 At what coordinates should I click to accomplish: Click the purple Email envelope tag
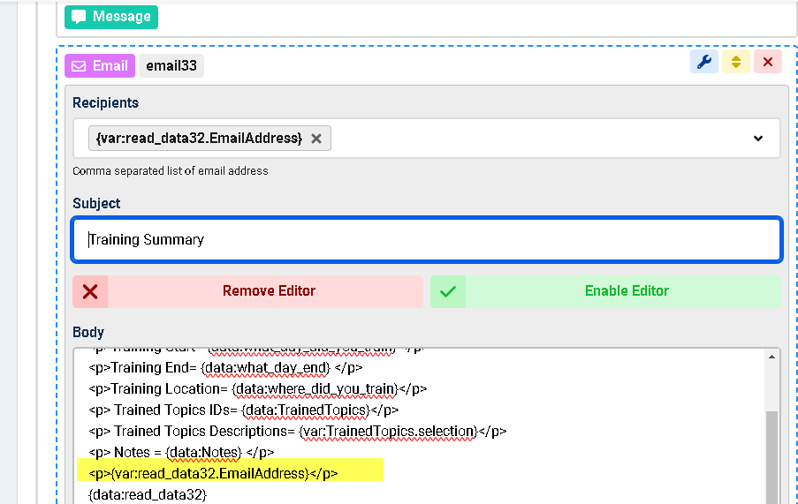pyautogui.click(x=99, y=66)
